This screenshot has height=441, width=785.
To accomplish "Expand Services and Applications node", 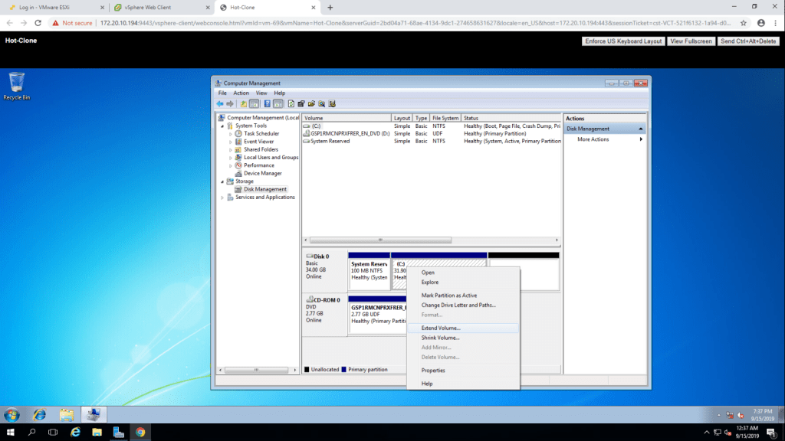I will 222,198.
